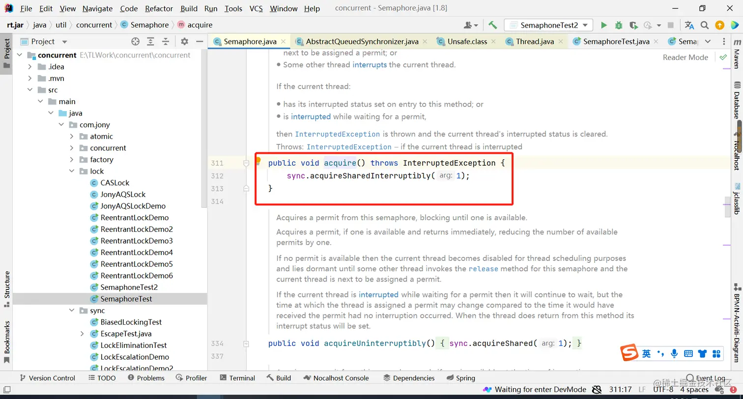The height and width of the screenshot is (399, 743).
Task: Open the Maven tool window
Action: [737, 56]
